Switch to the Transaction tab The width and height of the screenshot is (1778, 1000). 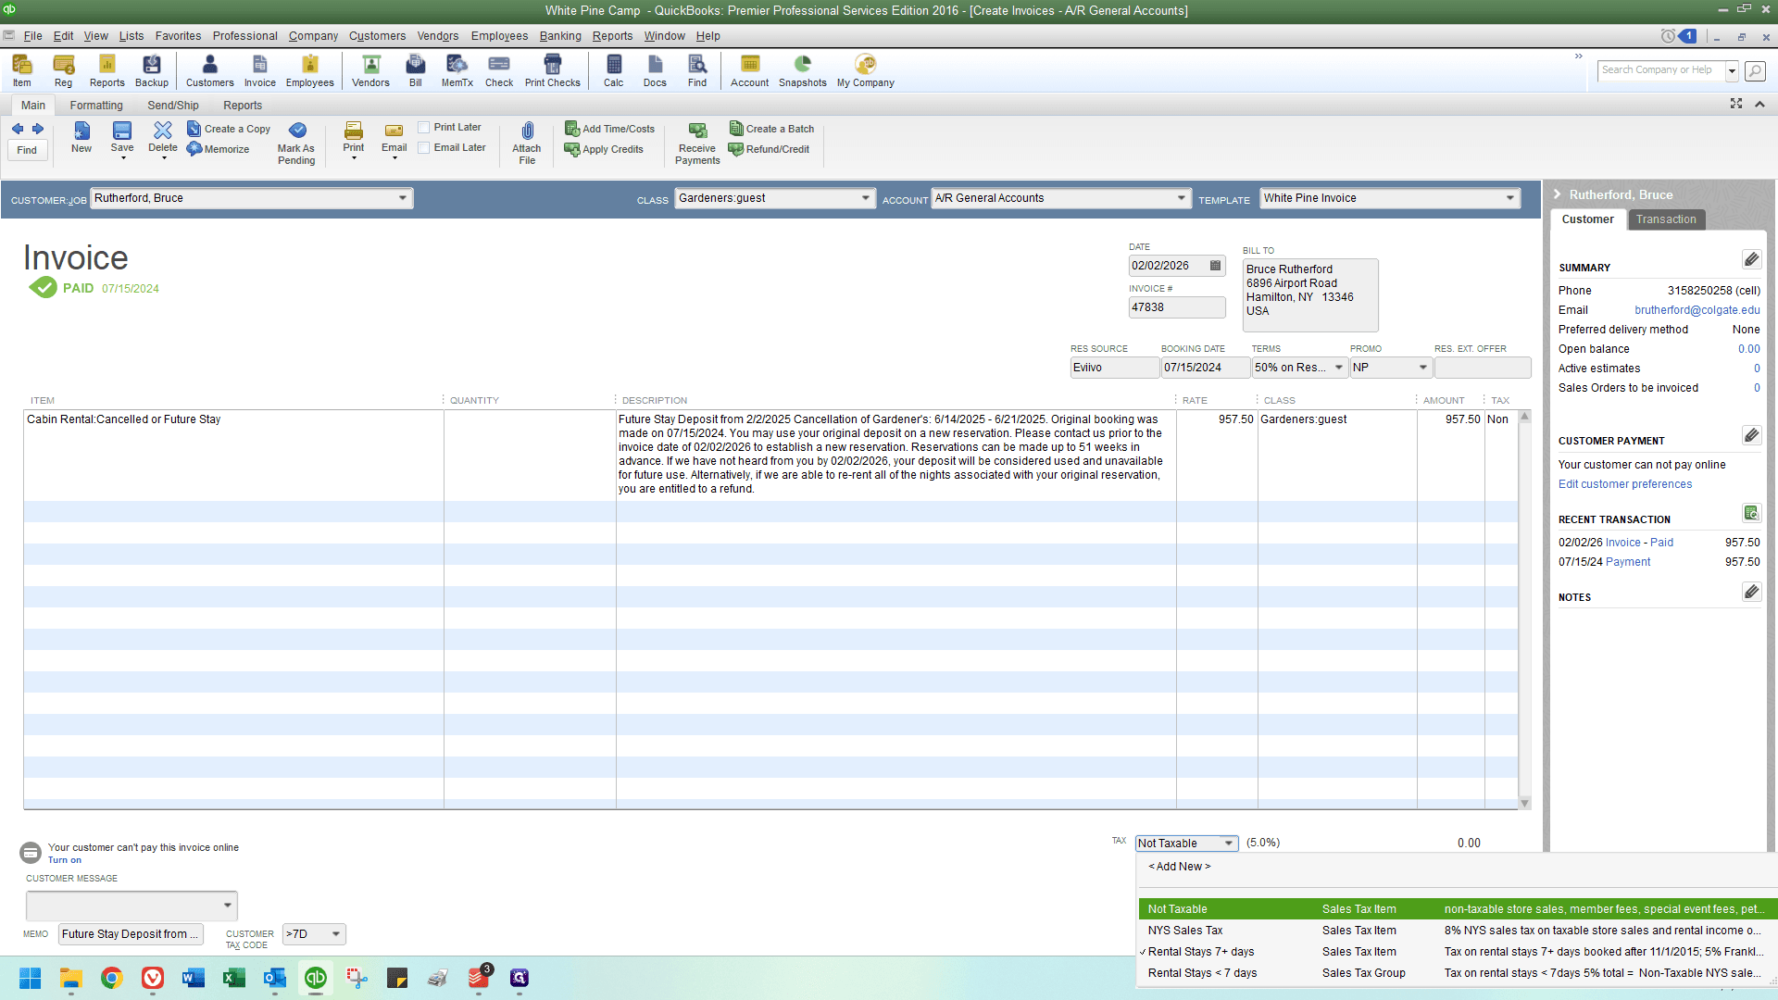(x=1666, y=219)
